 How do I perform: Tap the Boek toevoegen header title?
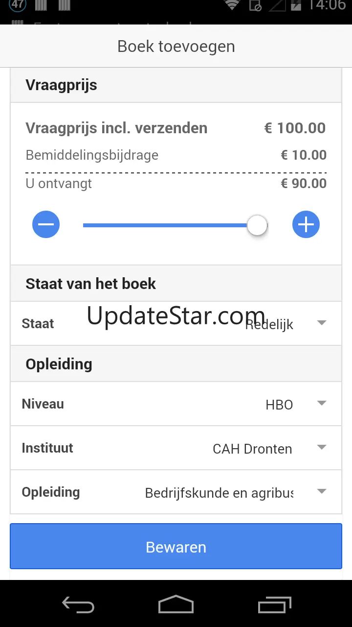pos(176,47)
